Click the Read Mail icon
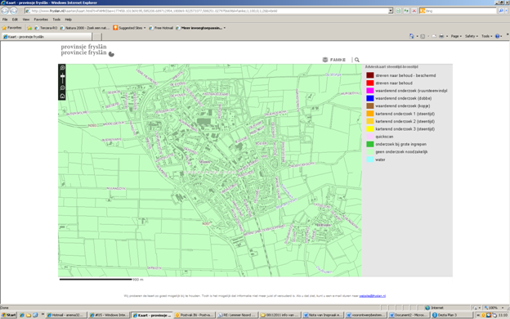Screen dimensions: 510x319 (434, 36)
